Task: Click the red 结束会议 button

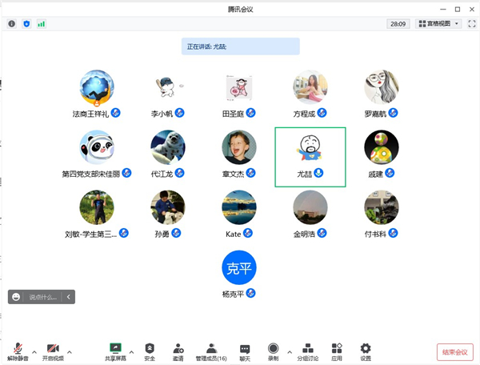Action: click(455, 351)
